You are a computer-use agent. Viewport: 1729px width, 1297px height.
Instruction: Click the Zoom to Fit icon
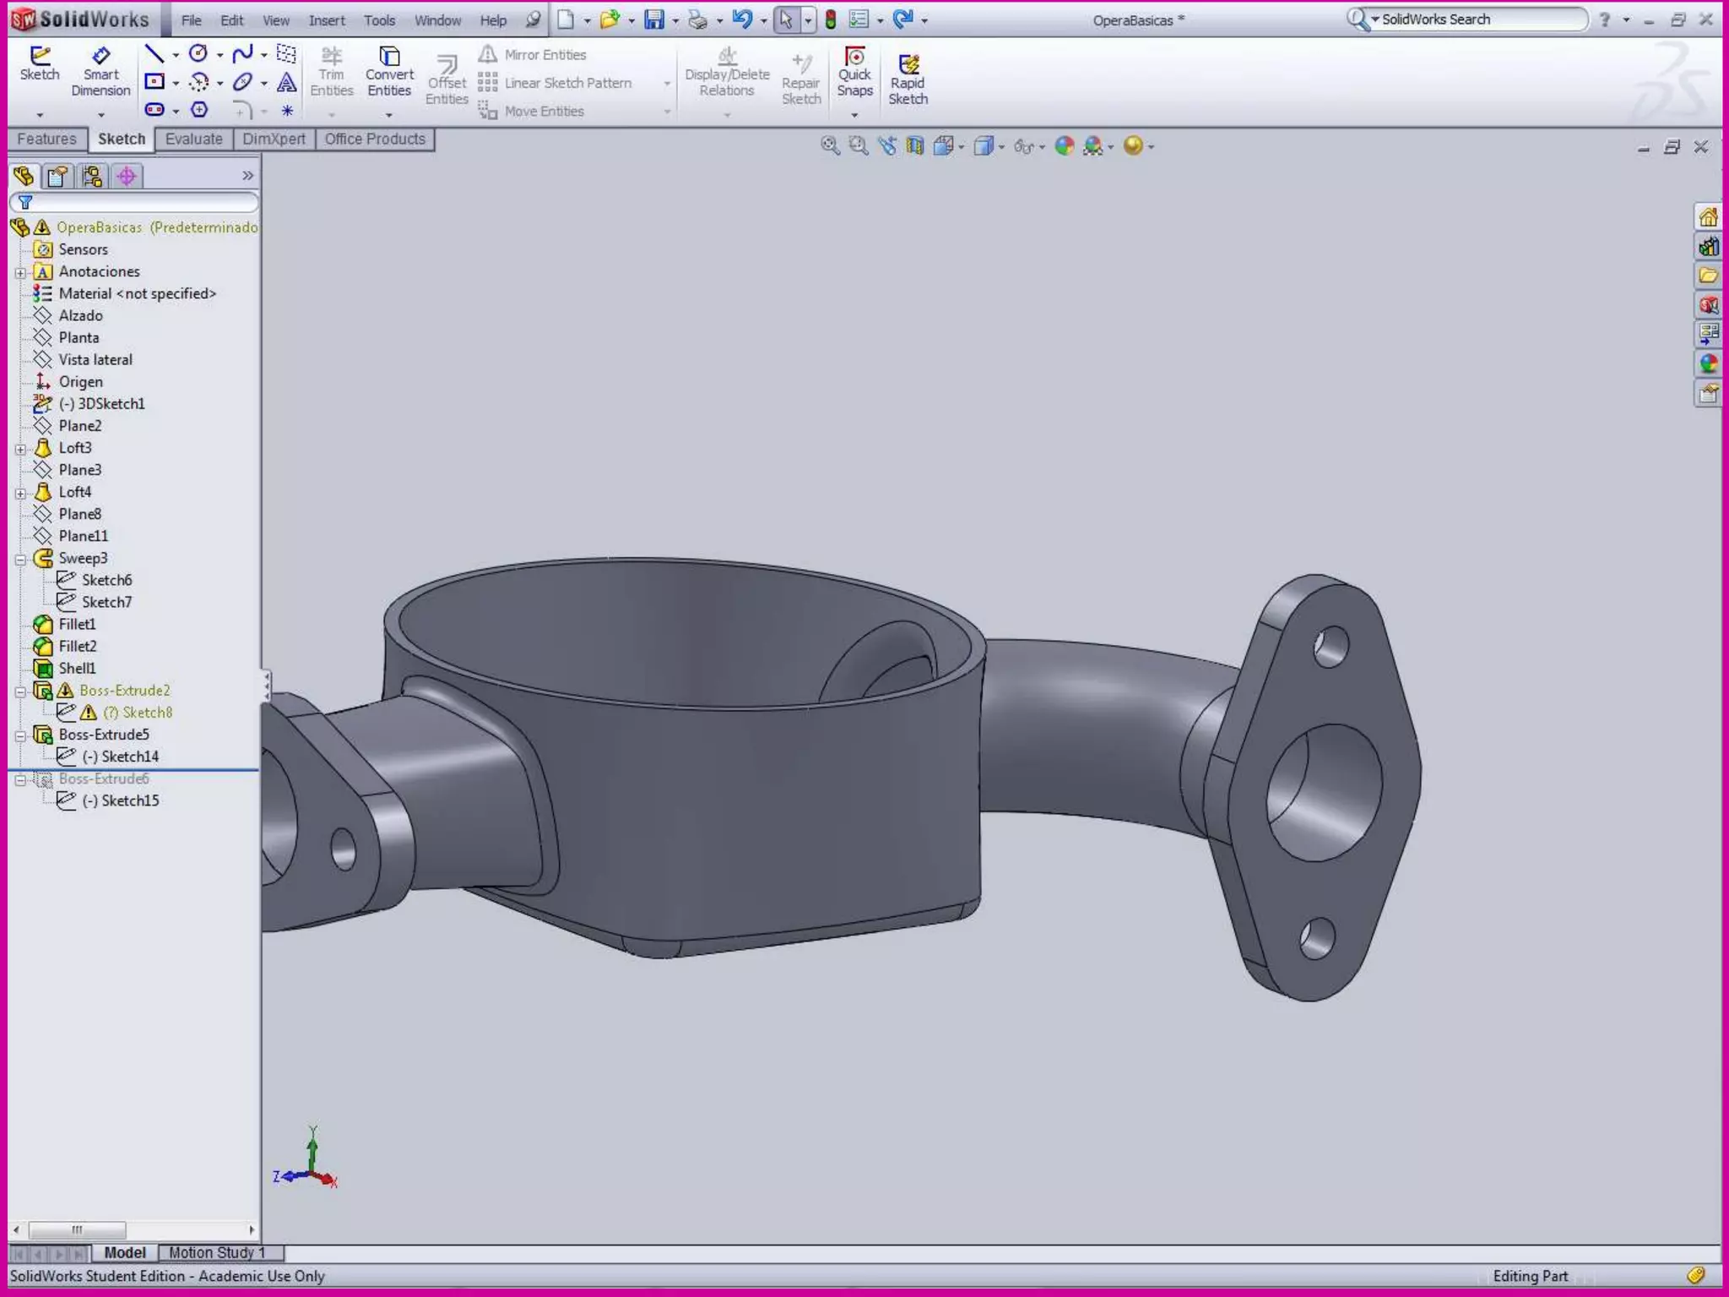pos(830,146)
